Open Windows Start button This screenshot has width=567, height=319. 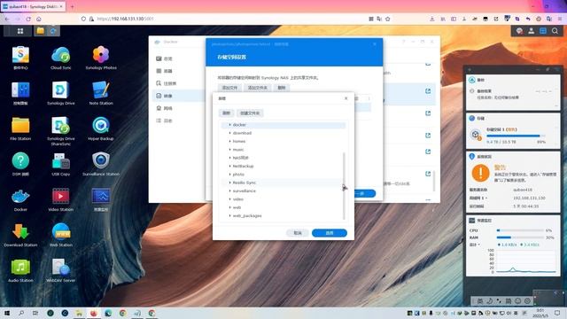coord(6,313)
